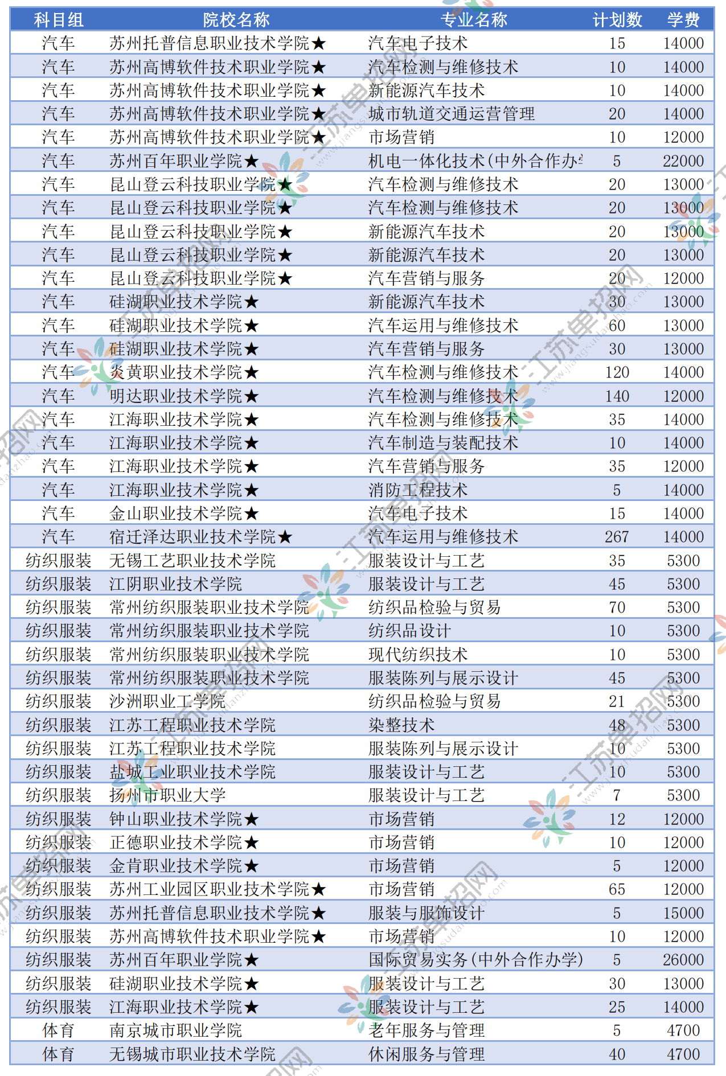This screenshot has width=726, height=1076.
Task: Click plan count 140
Action: coord(617,396)
